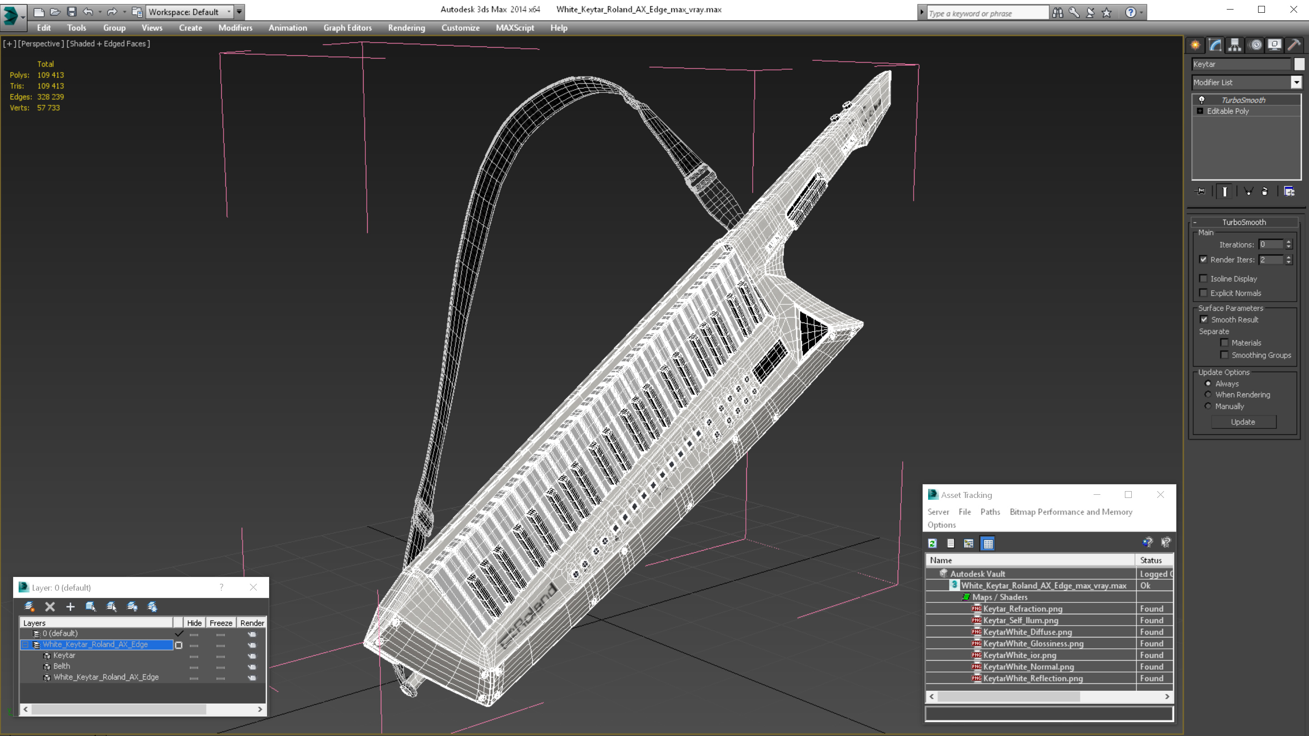The width and height of the screenshot is (1309, 736).
Task: Open the Motion command panel tab
Action: coord(1255,45)
